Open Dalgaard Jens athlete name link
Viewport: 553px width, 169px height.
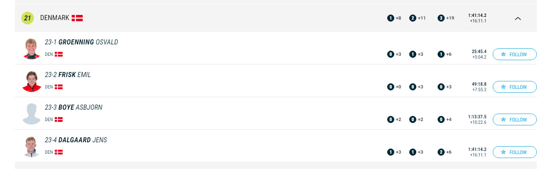76,140
